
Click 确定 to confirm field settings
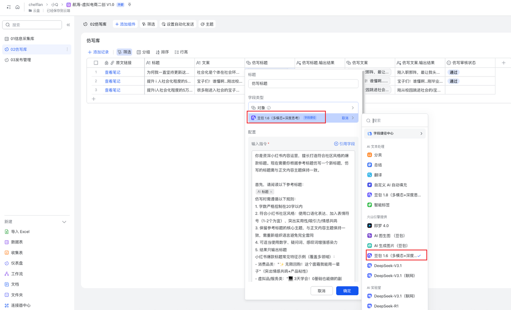click(347, 291)
